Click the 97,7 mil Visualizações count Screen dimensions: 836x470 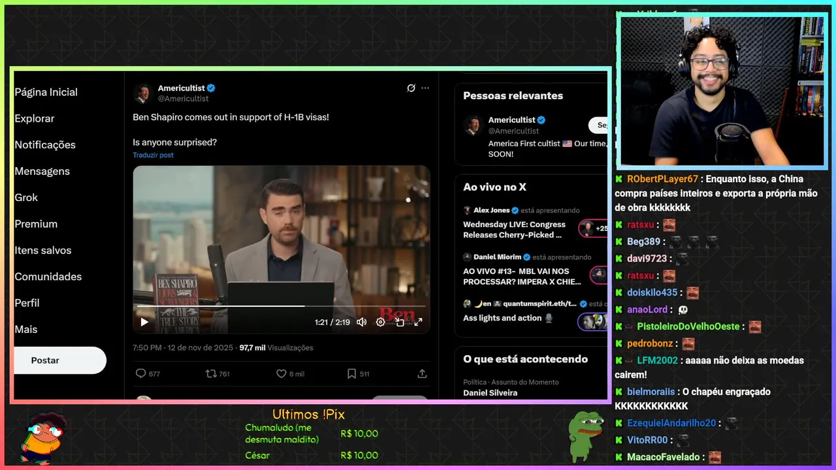tap(276, 348)
